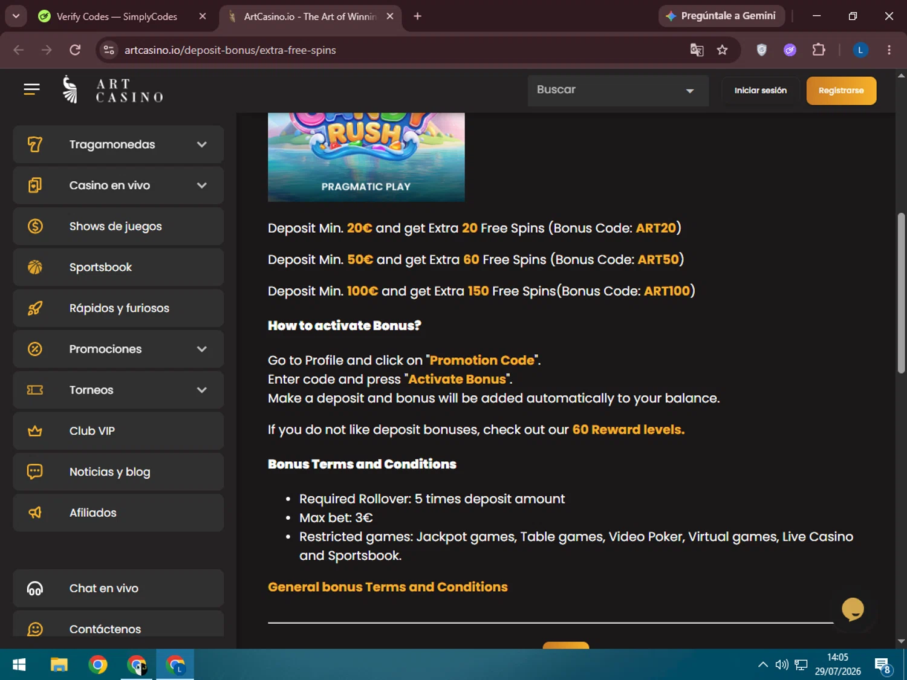
Task: Click the Registrarse button
Action: (x=841, y=91)
